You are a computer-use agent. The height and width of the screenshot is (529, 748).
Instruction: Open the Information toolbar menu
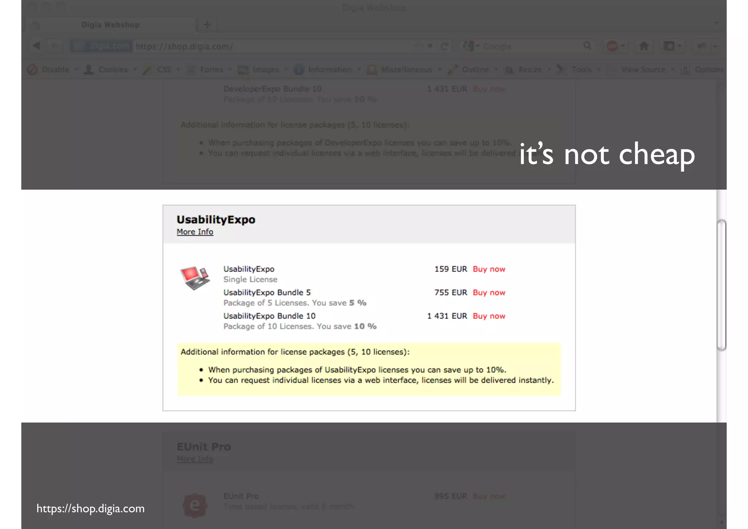tap(329, 69)
